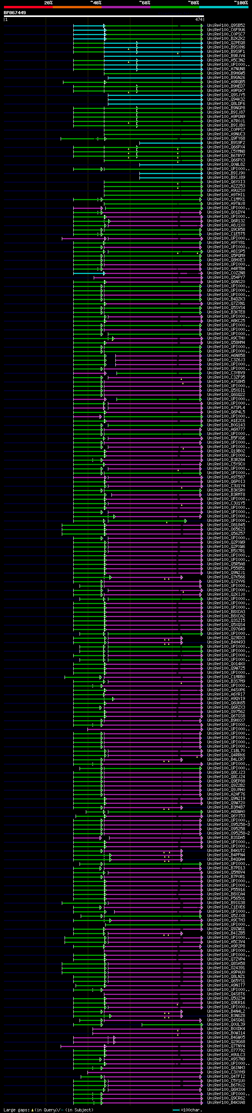Open hit UniRef100_Q9FY68
Screen dimensions: 252x1113
(226, 139)
